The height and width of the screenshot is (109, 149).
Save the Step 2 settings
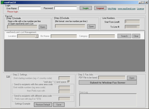tap(59, 105)
